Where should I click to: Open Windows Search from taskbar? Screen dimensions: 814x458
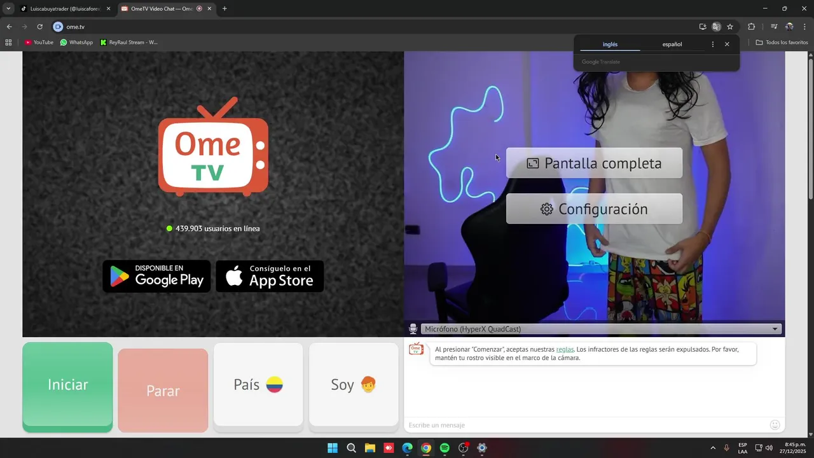[x=351, y=448]
